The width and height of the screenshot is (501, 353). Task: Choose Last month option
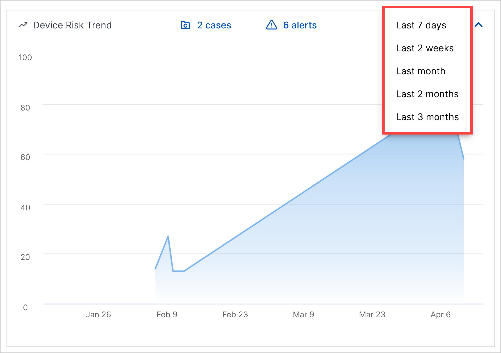[420, 71]
